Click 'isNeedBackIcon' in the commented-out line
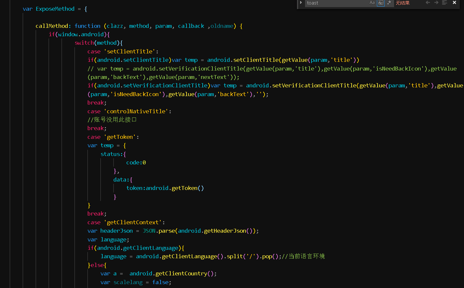The width and height of the screenshot is (464, 288). pyautogui.click(x=398, y=69)
